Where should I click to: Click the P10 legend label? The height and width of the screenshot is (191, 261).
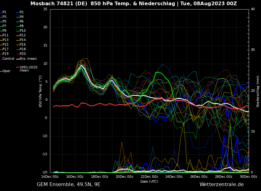click(x=23, y=31)
